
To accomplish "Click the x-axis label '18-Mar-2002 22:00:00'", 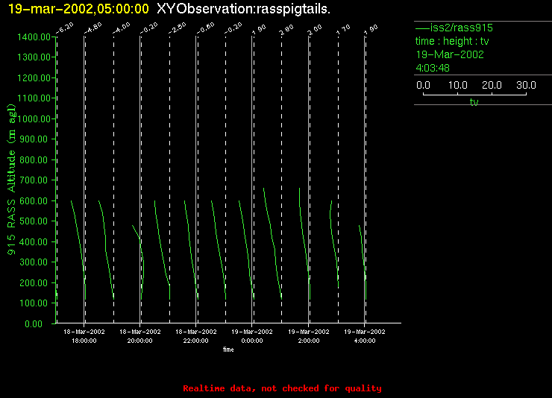I will 196,336.
